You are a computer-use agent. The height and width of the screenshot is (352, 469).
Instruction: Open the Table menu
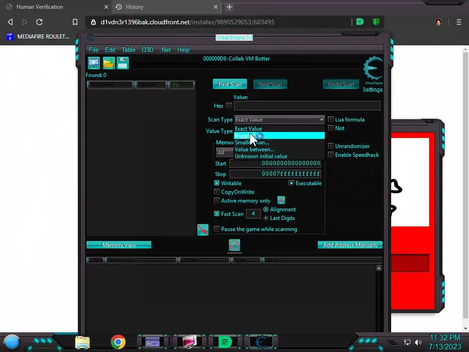coord(128,49)
